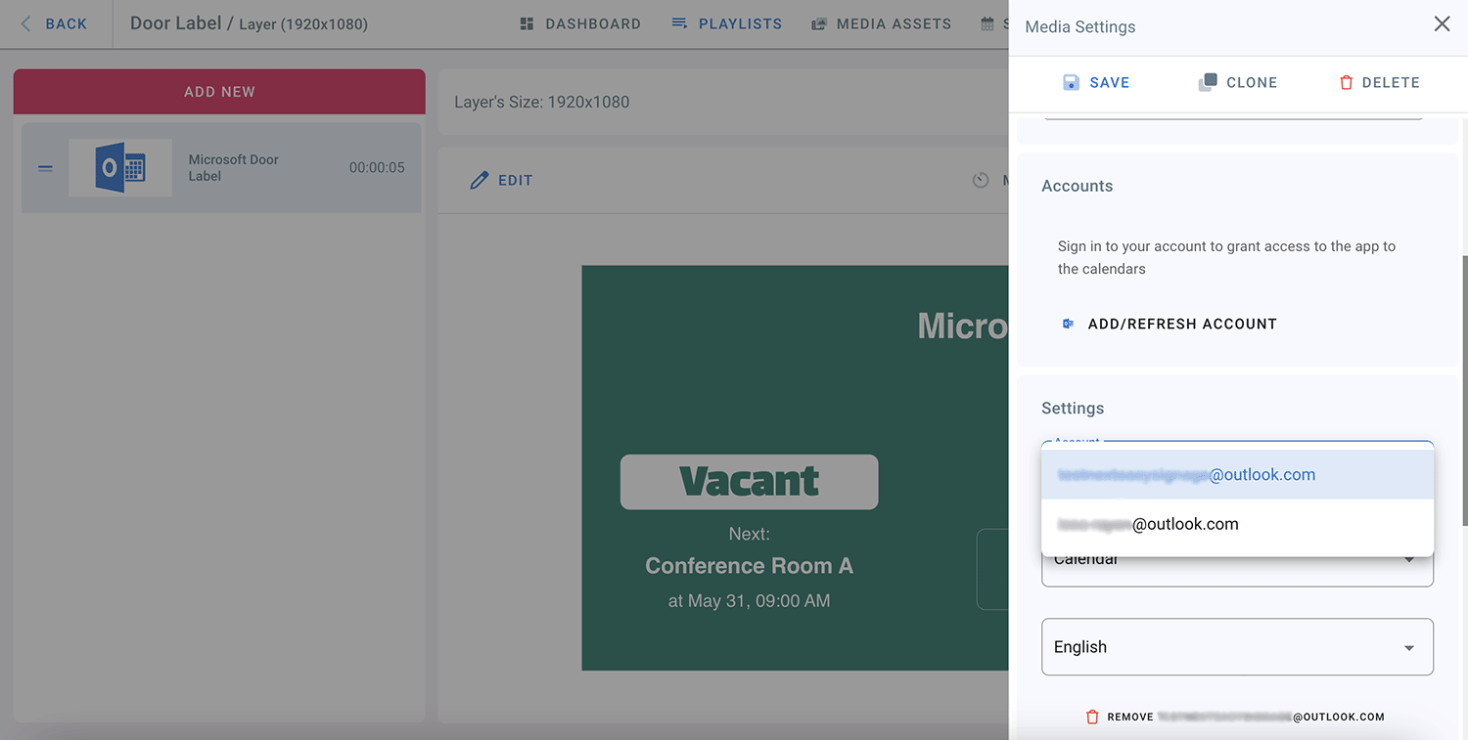This screenshot has height=740, width=1468.
Task: Open the Calendar dropdown arrow
Action: click(x=1408, y=561)
